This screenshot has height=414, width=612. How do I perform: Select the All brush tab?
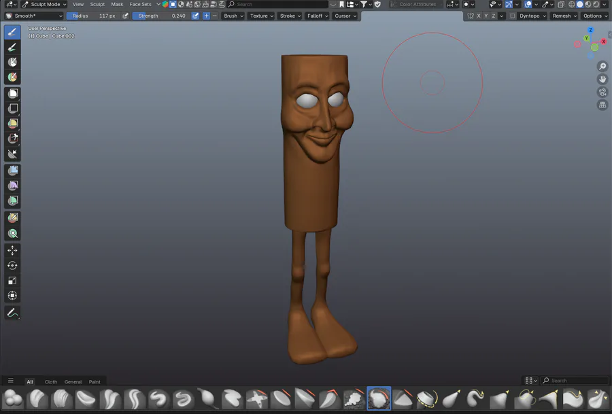click(30, 381)
